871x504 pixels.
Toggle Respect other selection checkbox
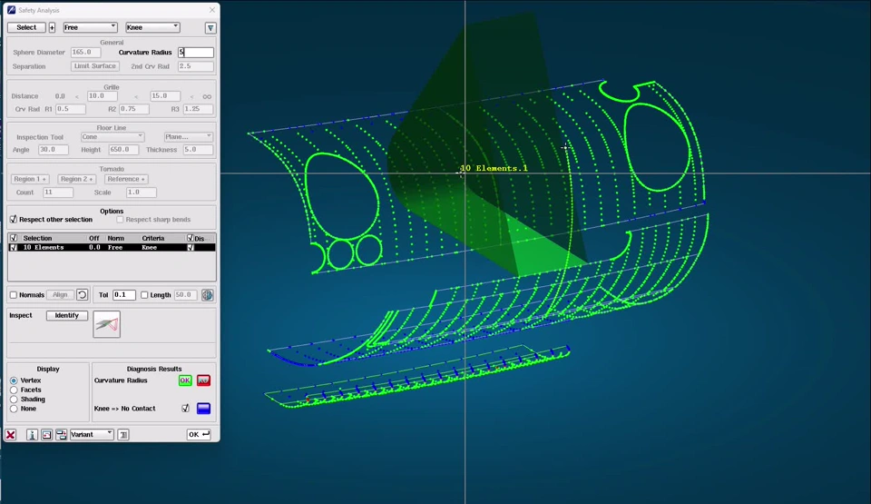(x=14, y=219)
